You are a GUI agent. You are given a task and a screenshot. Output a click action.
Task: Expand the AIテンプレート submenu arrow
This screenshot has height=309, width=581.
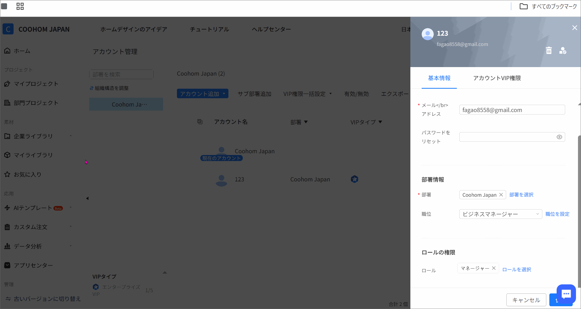click(71, 208)
